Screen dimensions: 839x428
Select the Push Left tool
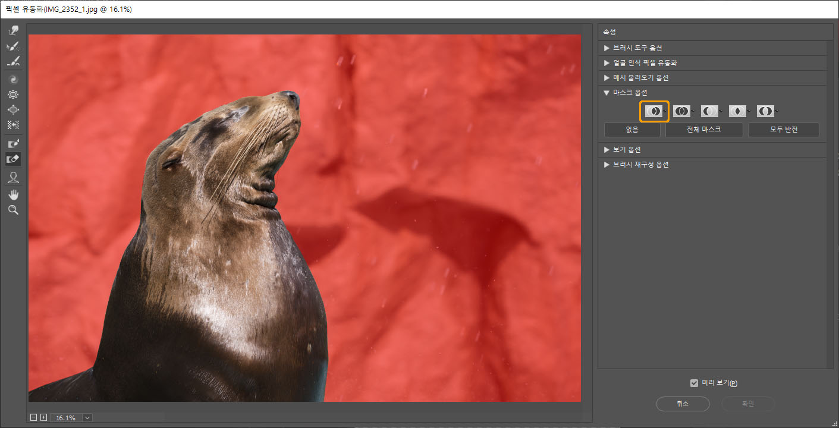point(13,125)
